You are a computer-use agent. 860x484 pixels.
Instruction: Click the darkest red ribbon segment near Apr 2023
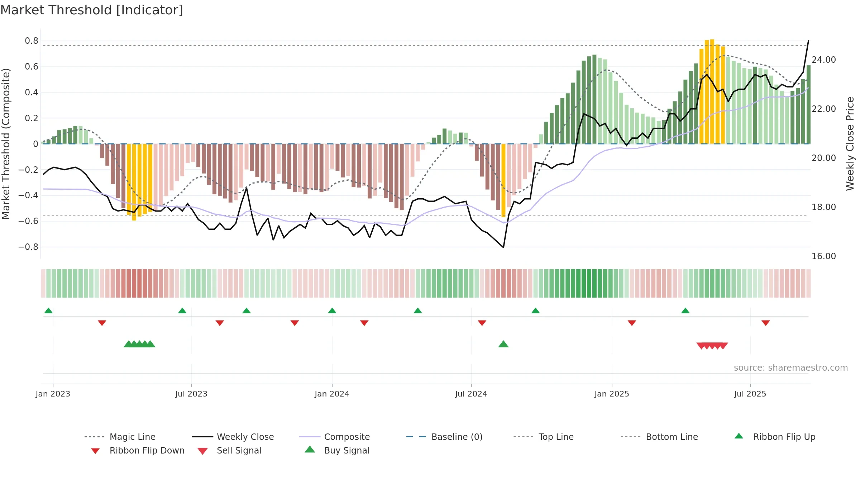134,283
